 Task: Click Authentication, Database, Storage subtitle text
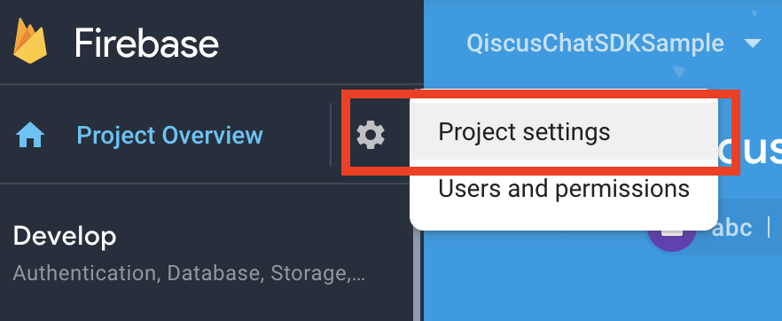[x=189, y=273]
